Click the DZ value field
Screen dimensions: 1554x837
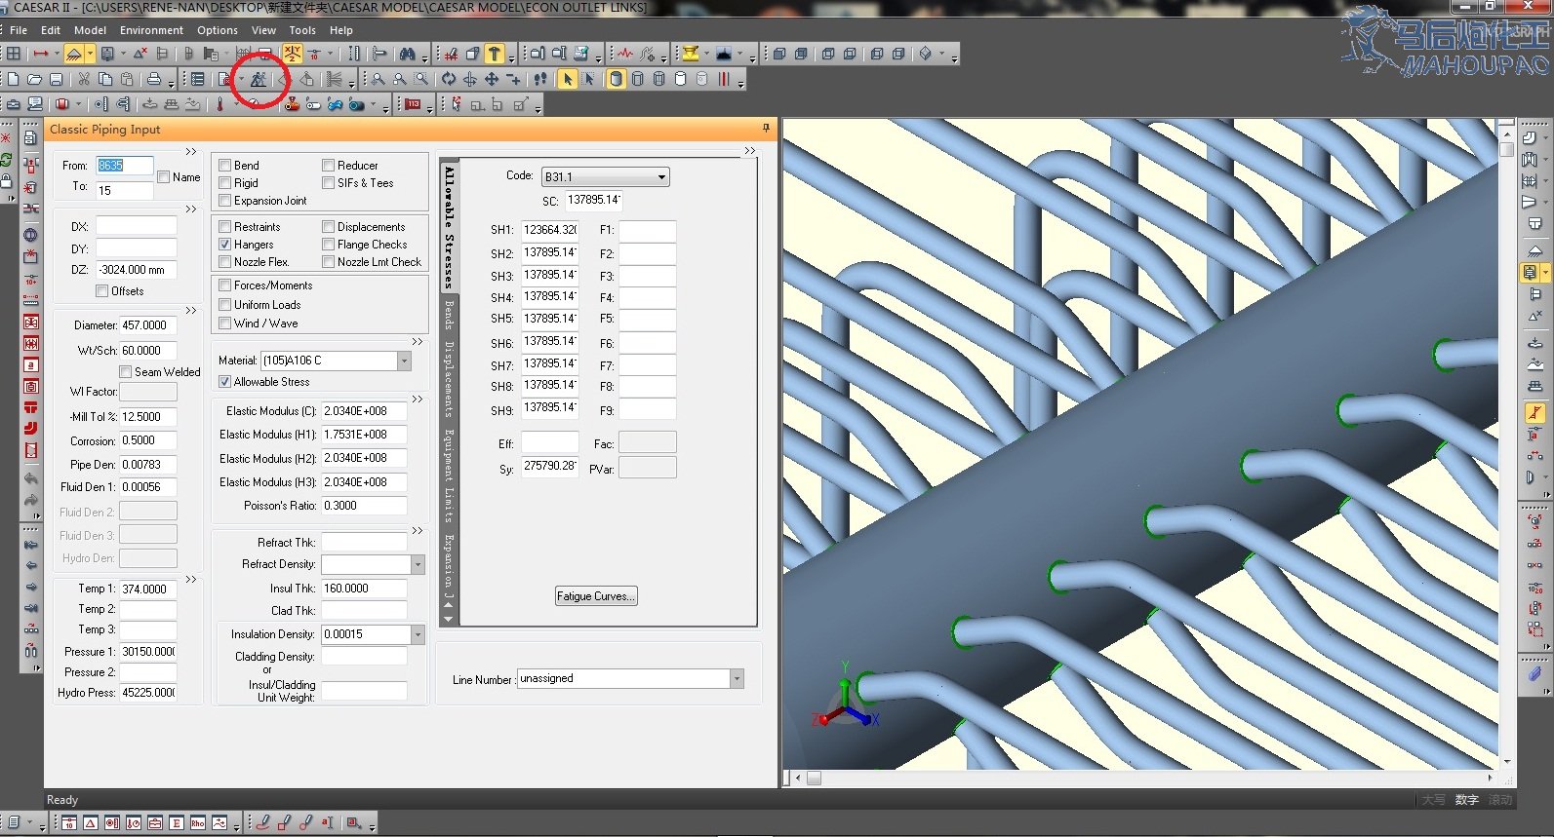pos(136,270)
